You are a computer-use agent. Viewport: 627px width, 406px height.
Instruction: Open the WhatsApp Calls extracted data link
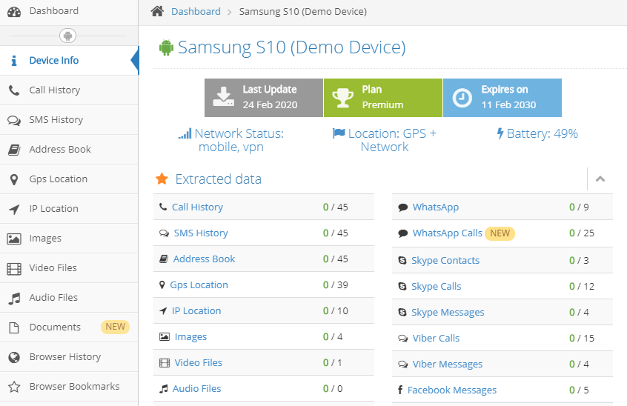pos(448,233)
